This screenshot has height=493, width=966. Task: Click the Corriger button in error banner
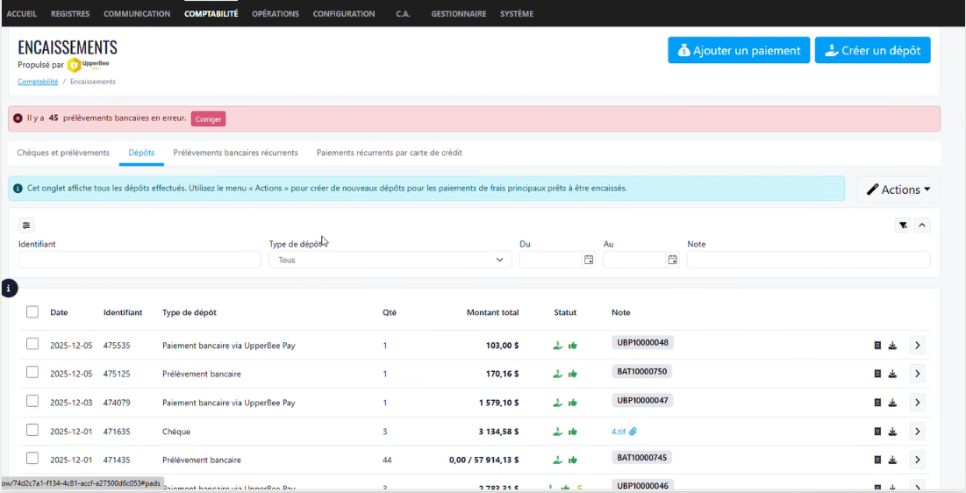click(x=208, y=119)
